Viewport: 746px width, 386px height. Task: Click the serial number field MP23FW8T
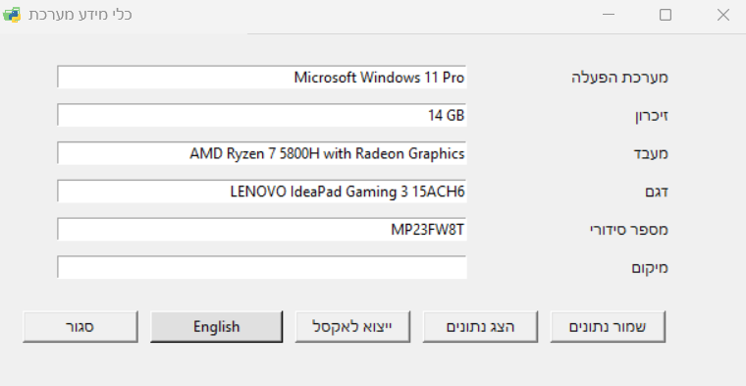coord(262,230)
